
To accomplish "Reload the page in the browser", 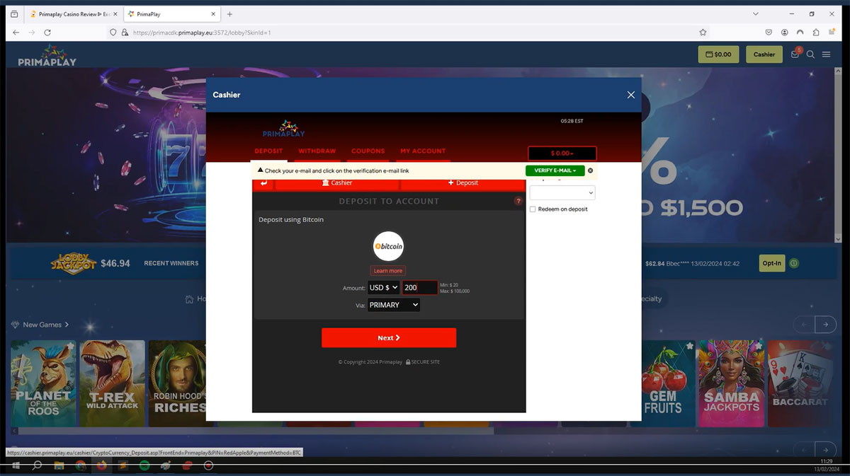I will (47, 33).
